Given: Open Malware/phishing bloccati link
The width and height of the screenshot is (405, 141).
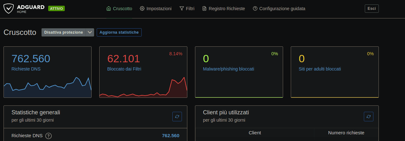Looking at the screenshot, I should point(229,69).
